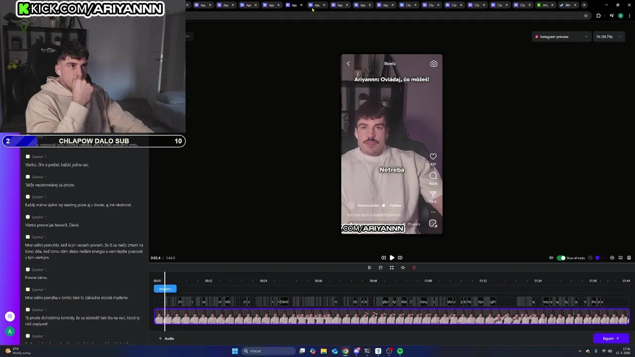Go back to Audio panel
The width and height of the screenshot is (635, 357).
(x=167, y=339)
